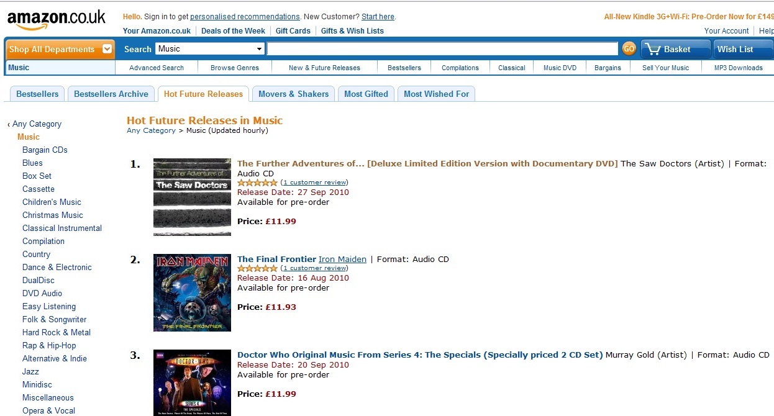Switch to the Movers & Shakers tab
Viewport: 774px width, 416px height.
(x=293, y=94)
